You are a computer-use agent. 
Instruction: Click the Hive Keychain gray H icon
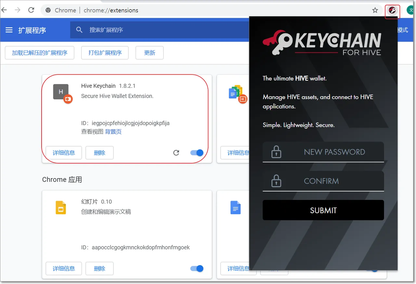61,92
